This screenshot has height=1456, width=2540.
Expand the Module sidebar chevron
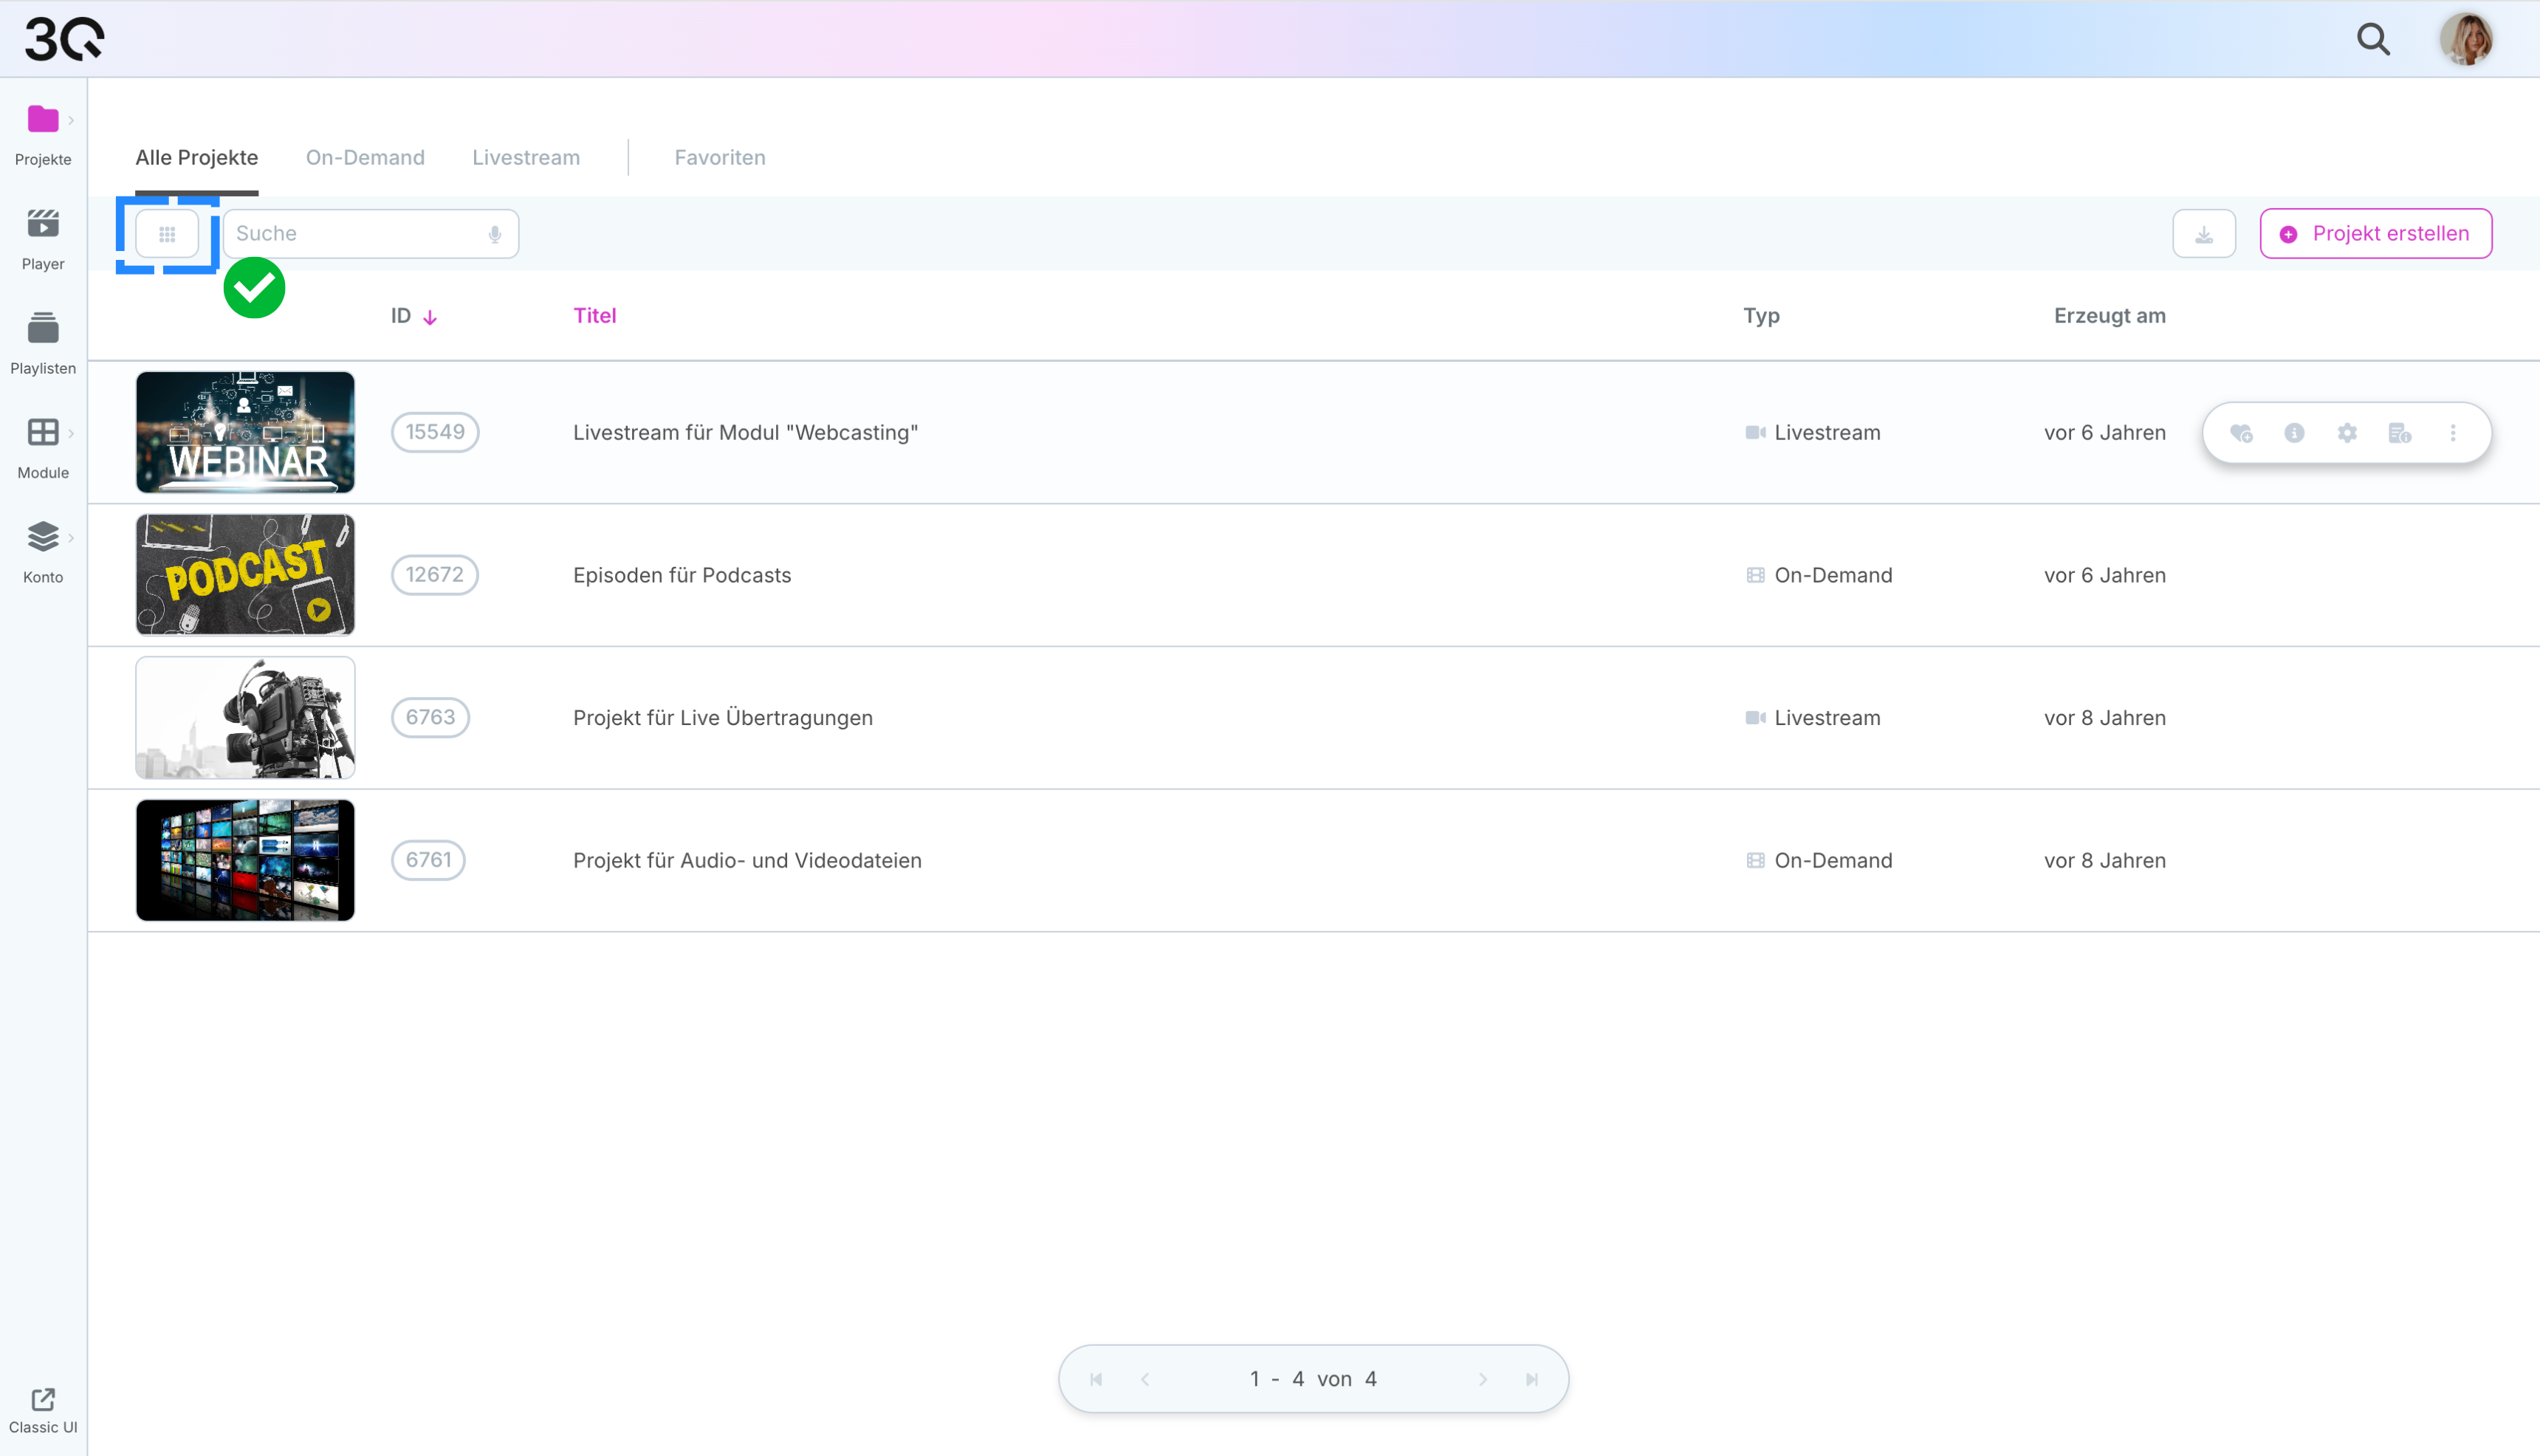71,433
